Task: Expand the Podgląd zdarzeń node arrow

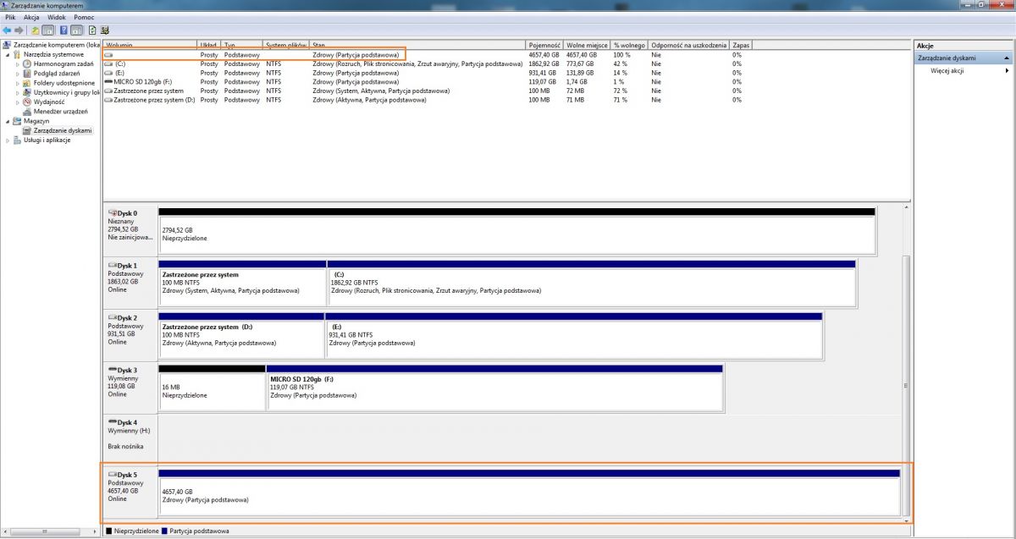Action: pos(18,73)
